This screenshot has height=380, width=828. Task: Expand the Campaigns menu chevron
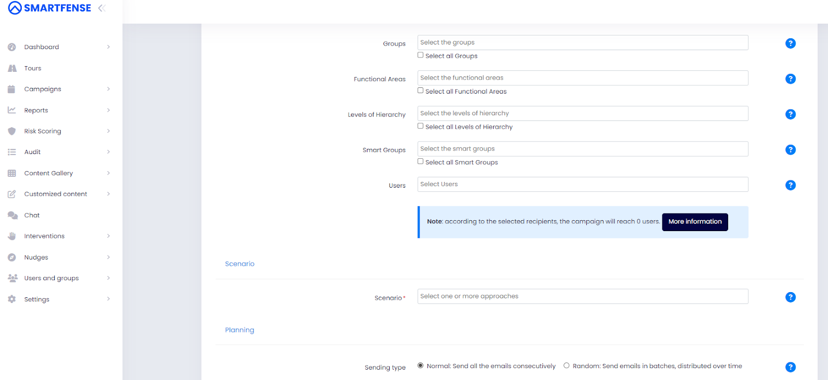point(109,89)
